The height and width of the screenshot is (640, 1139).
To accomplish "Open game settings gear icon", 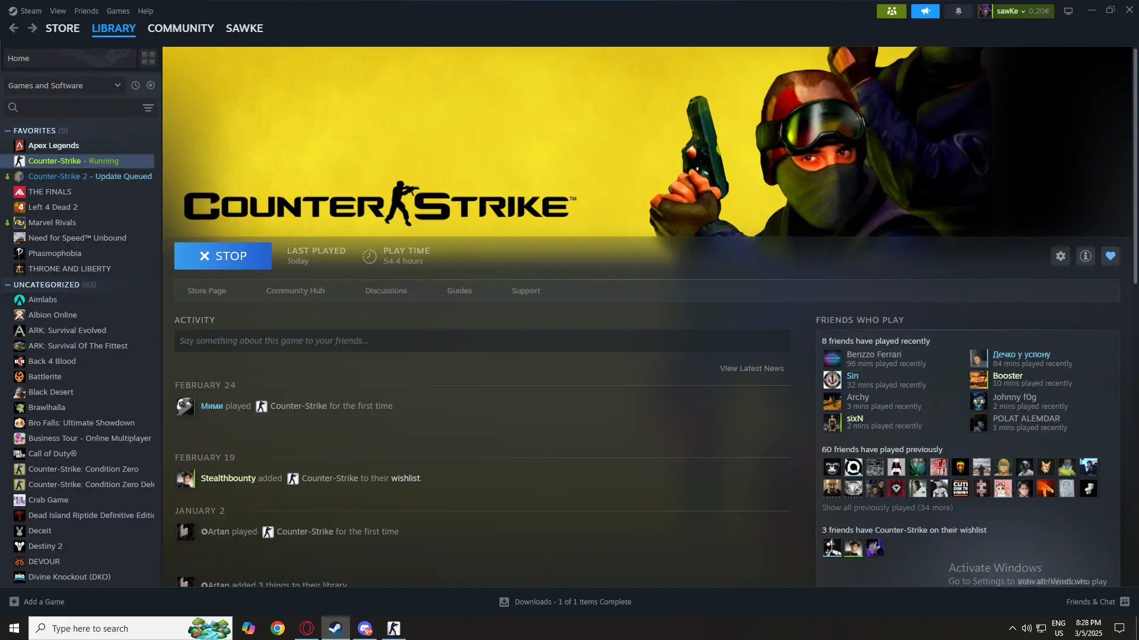I will point(1060,256).
